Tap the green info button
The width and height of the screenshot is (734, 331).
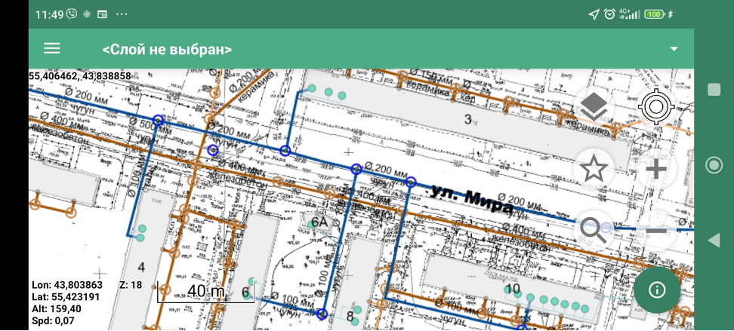(x=655, y=290)
